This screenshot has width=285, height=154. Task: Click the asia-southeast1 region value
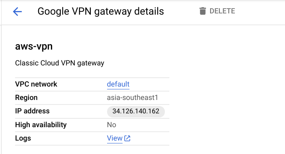coord(132,98)
